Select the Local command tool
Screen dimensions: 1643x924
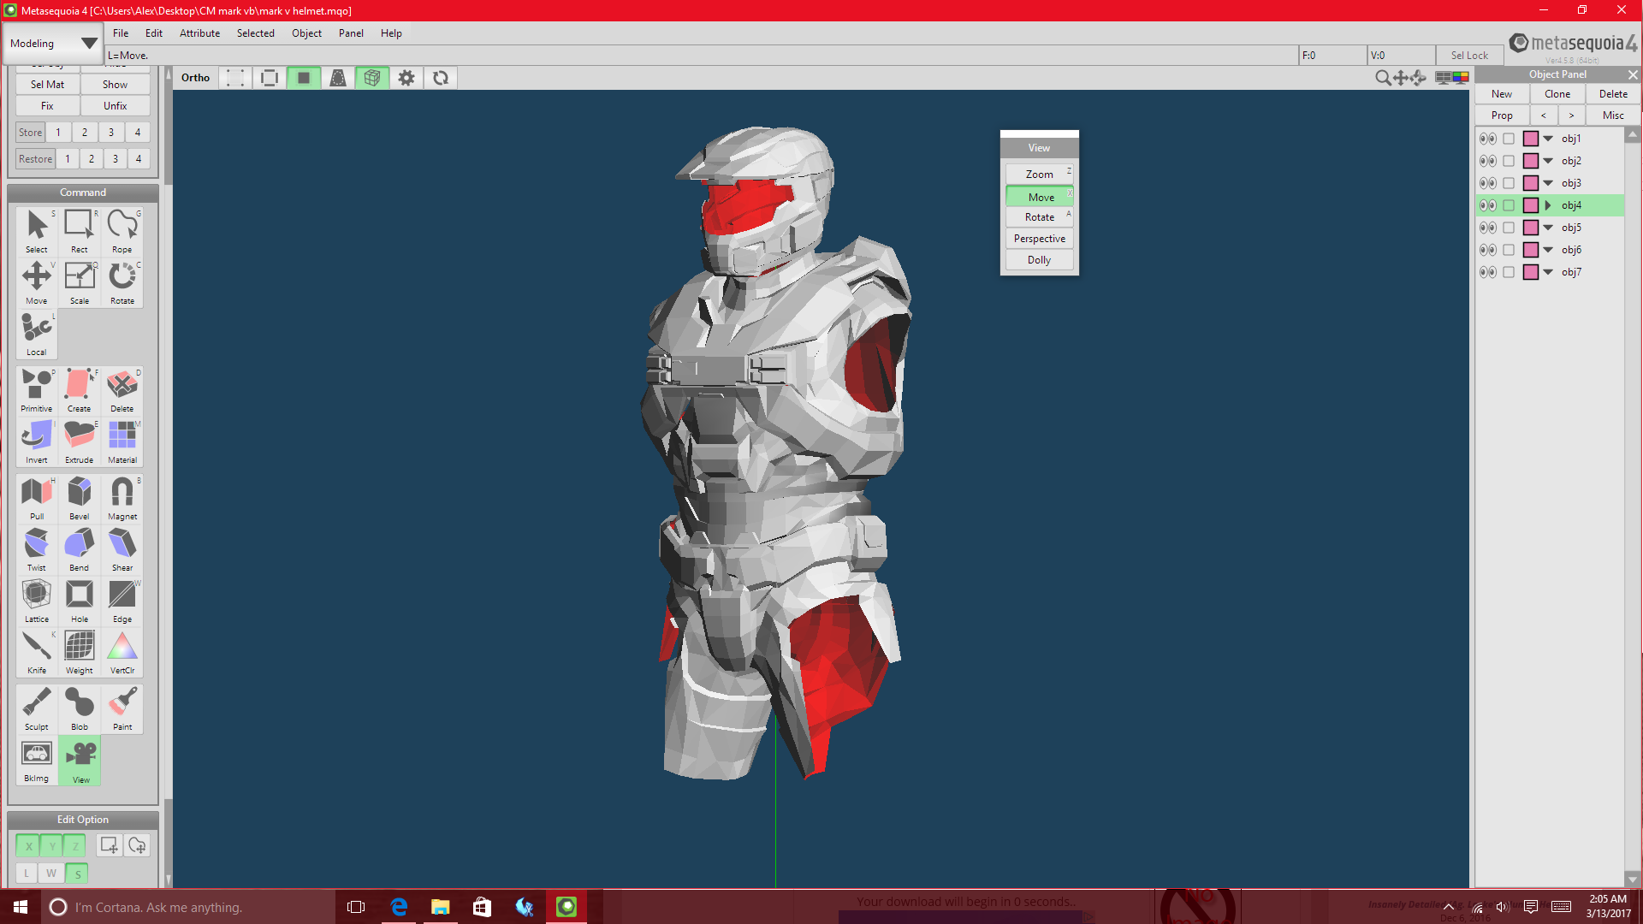37,334
